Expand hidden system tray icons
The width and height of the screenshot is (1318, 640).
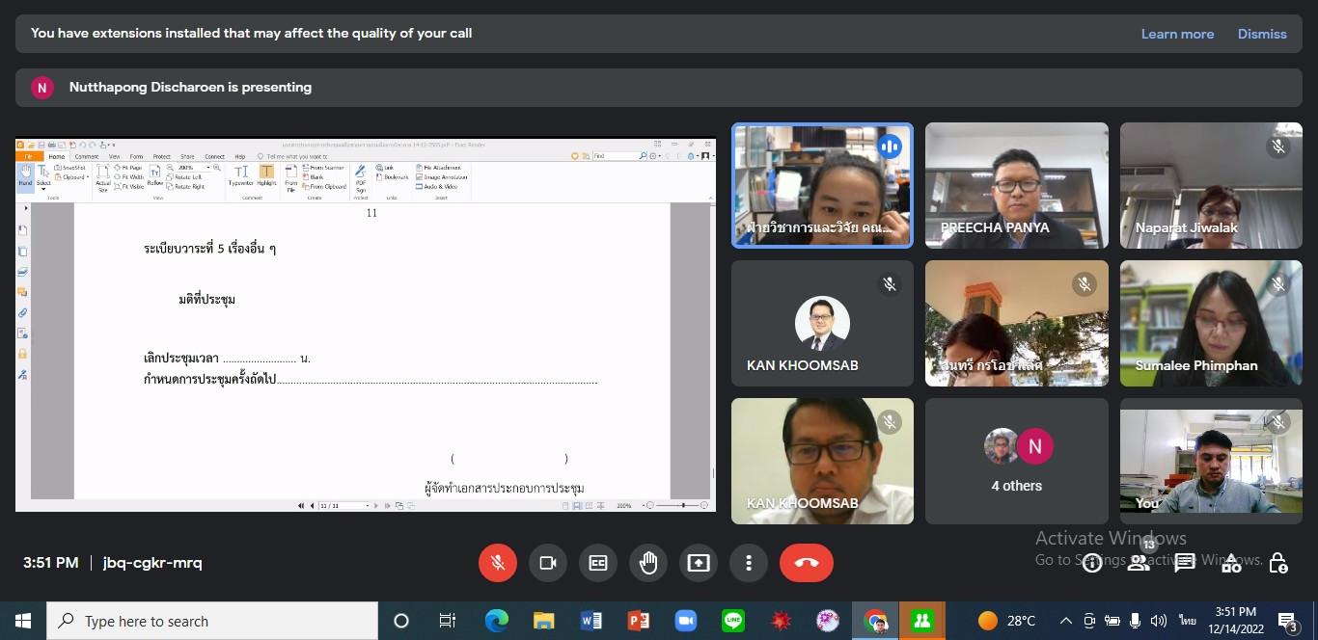[1065, 621]
